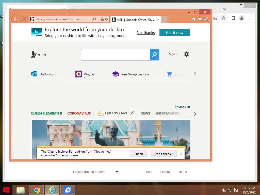Open the security lock icon in IE address bar
Image resolution: width=260 pixels, height=195 pixels.
[x=102, y=19]
